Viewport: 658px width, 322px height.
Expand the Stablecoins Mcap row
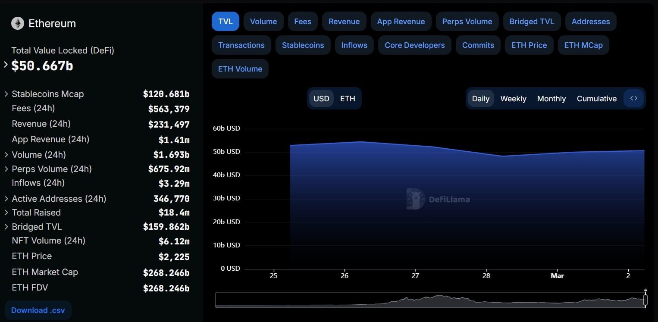click(6, 94)
